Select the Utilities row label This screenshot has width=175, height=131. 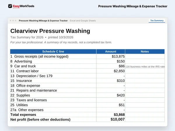19,105
